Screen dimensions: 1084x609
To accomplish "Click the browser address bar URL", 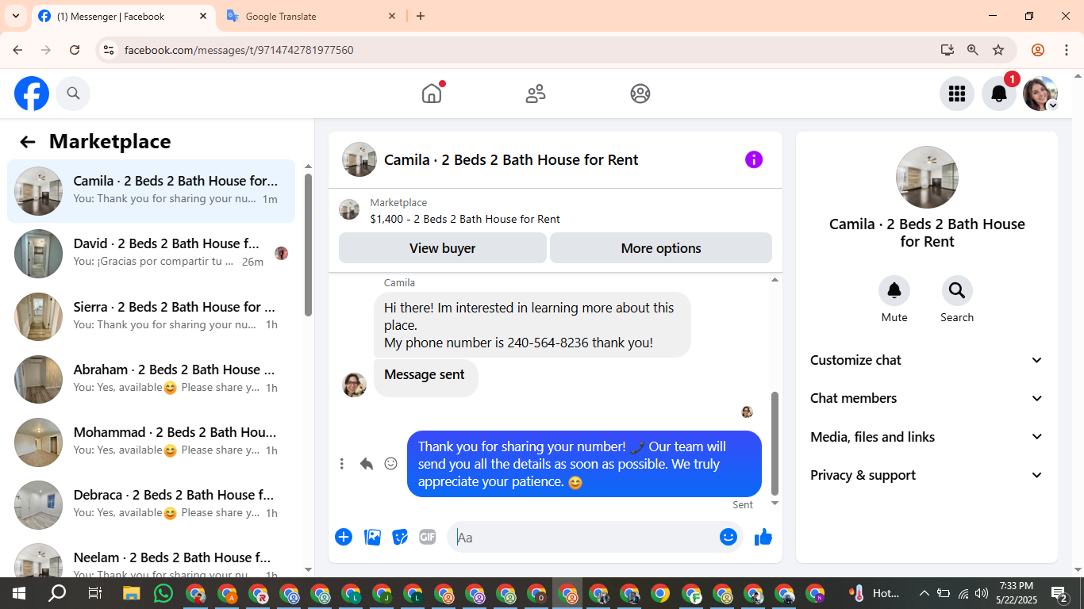I will [239, 50].
